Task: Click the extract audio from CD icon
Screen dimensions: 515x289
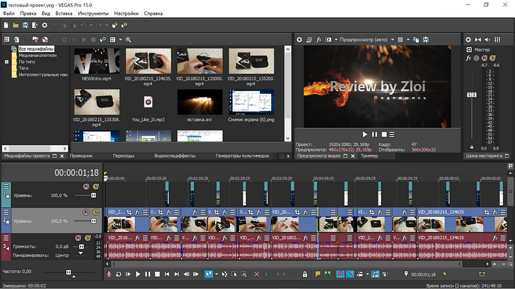Action: click(x=45, y=40)
